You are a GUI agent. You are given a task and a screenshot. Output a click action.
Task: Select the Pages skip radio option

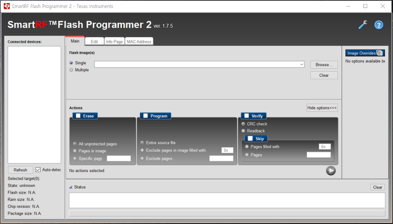click(x=247, y=155)
